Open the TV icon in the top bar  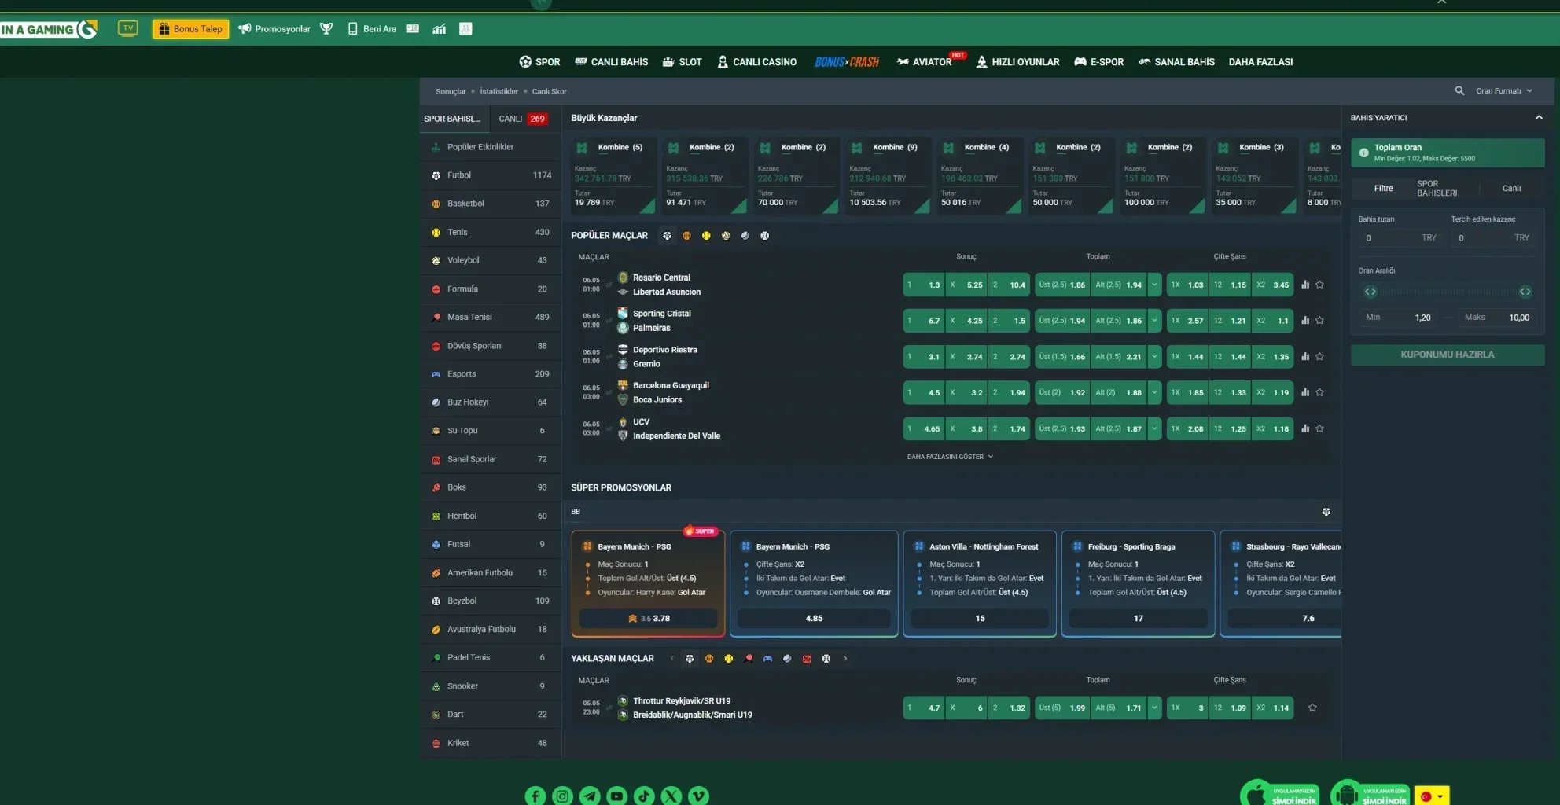[127, 28]
